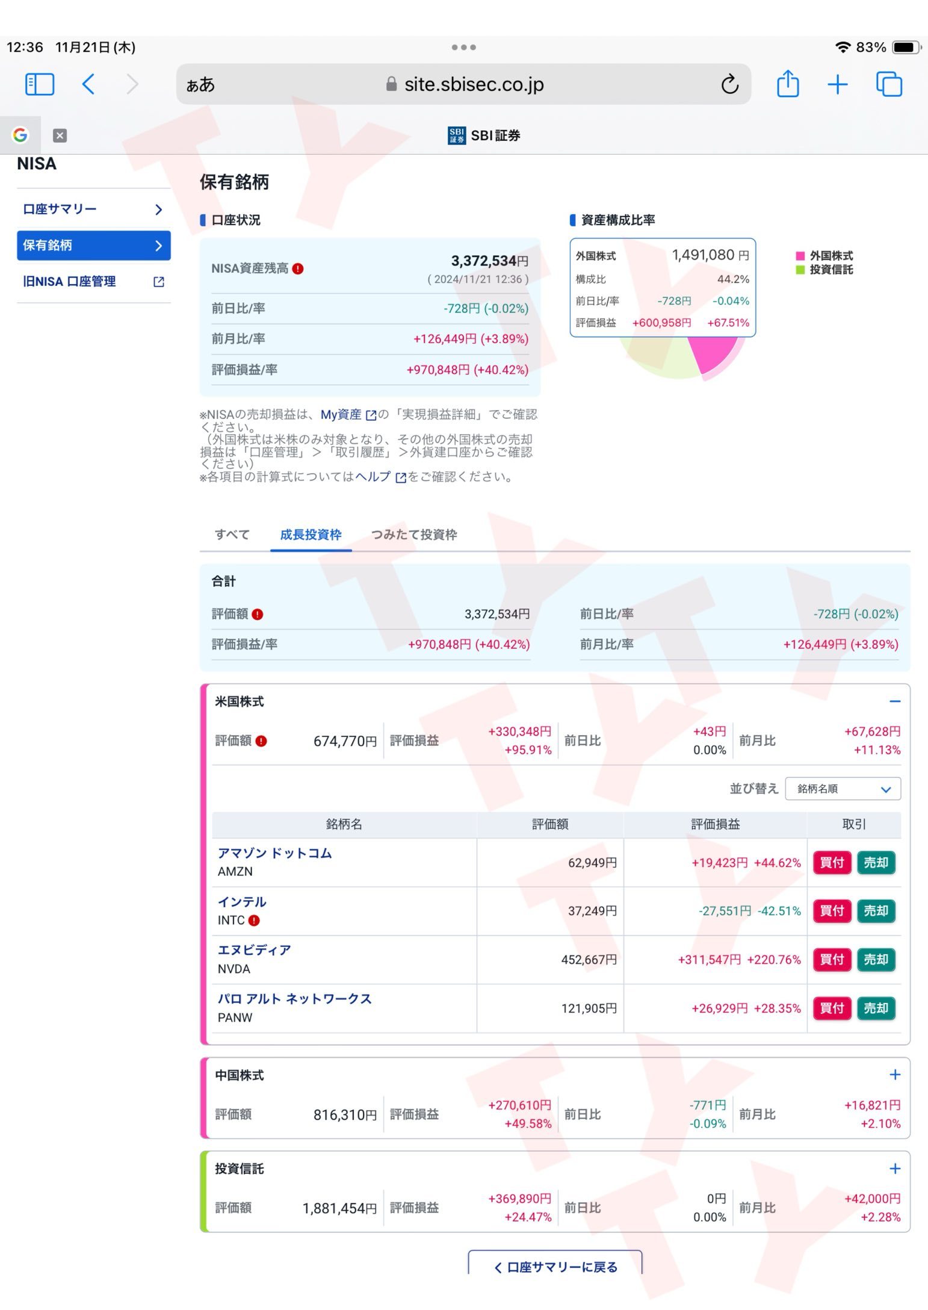Tap the red alert icon beside 合計 評価額
The height and width of the screenshot is (1310, 928).
258,614
